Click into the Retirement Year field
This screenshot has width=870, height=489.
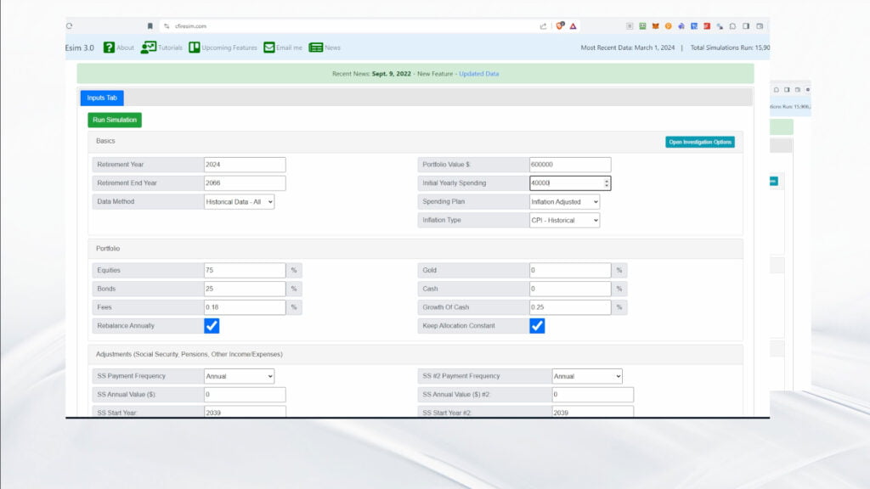tap(245, 165)
